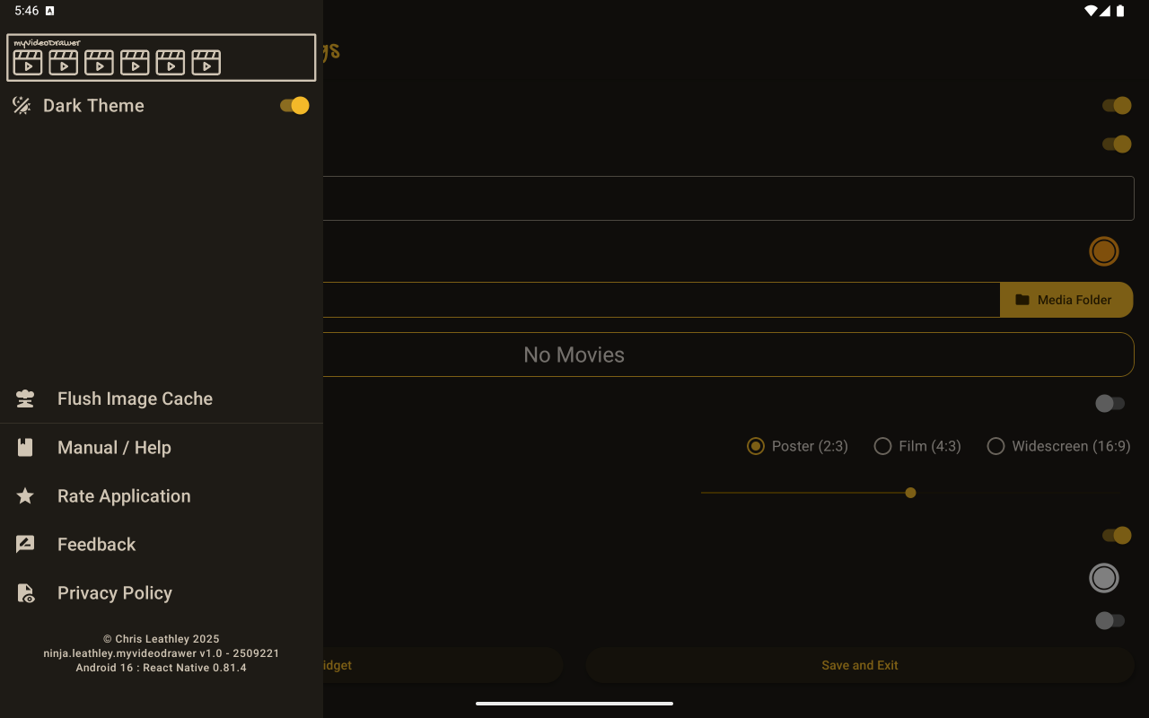Screen dimensions: 1149x718
Task: Open the Manual / Help menu entry
Action: point(114,447)
